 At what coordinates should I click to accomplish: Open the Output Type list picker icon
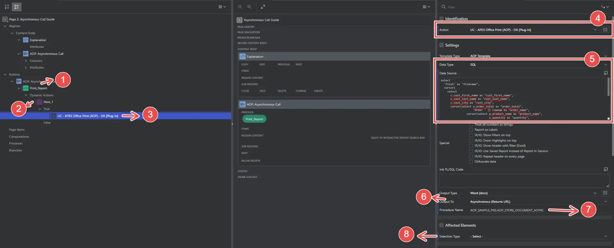point(605,193)
